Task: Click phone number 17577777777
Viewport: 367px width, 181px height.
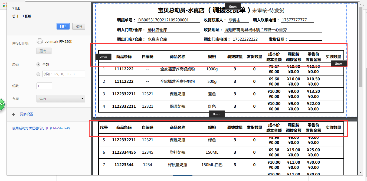Action: coord(294,20)
